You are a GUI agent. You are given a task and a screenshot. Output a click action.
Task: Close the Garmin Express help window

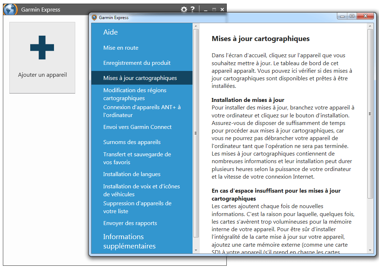point(365,16)
